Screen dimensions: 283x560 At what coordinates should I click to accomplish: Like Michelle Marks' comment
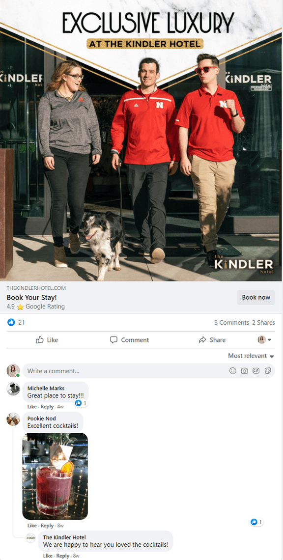[32, 407]
